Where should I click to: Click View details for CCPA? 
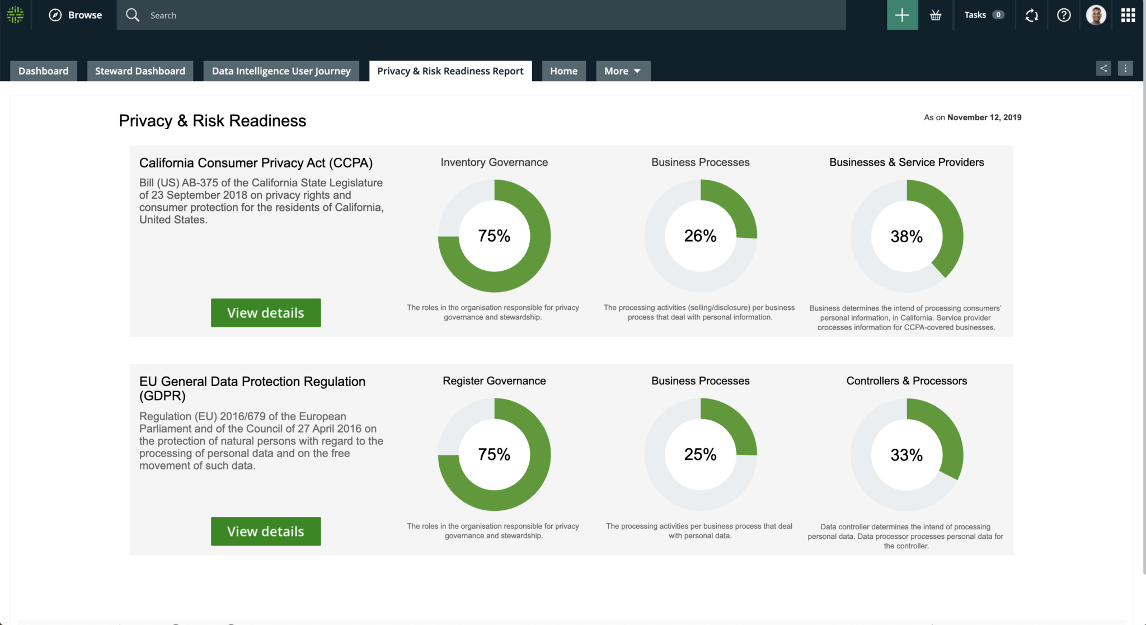[266, 312]
